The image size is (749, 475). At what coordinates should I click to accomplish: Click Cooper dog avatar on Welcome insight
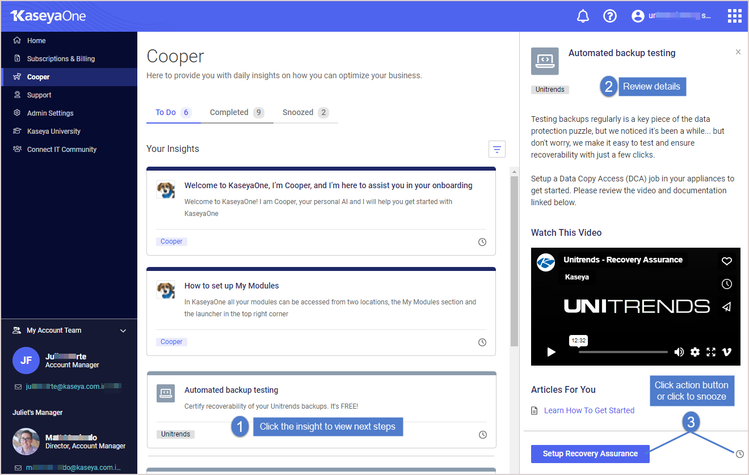[166, 189]
